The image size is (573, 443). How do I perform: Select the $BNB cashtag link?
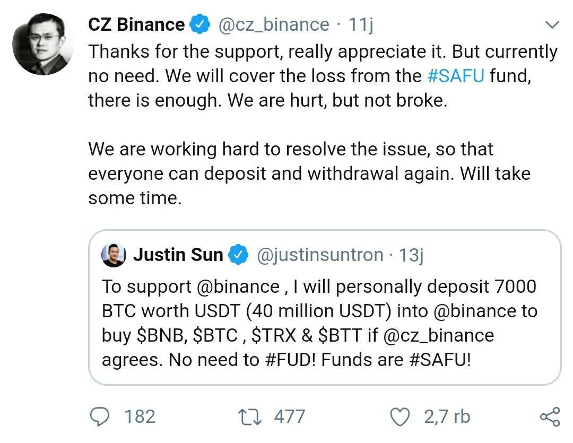pyautogui.click(x=159, y=336)
